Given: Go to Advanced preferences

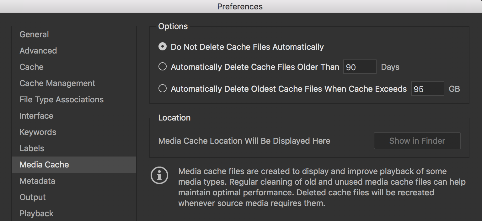Looking at the screenshot, I should click(x=38, y=51).
